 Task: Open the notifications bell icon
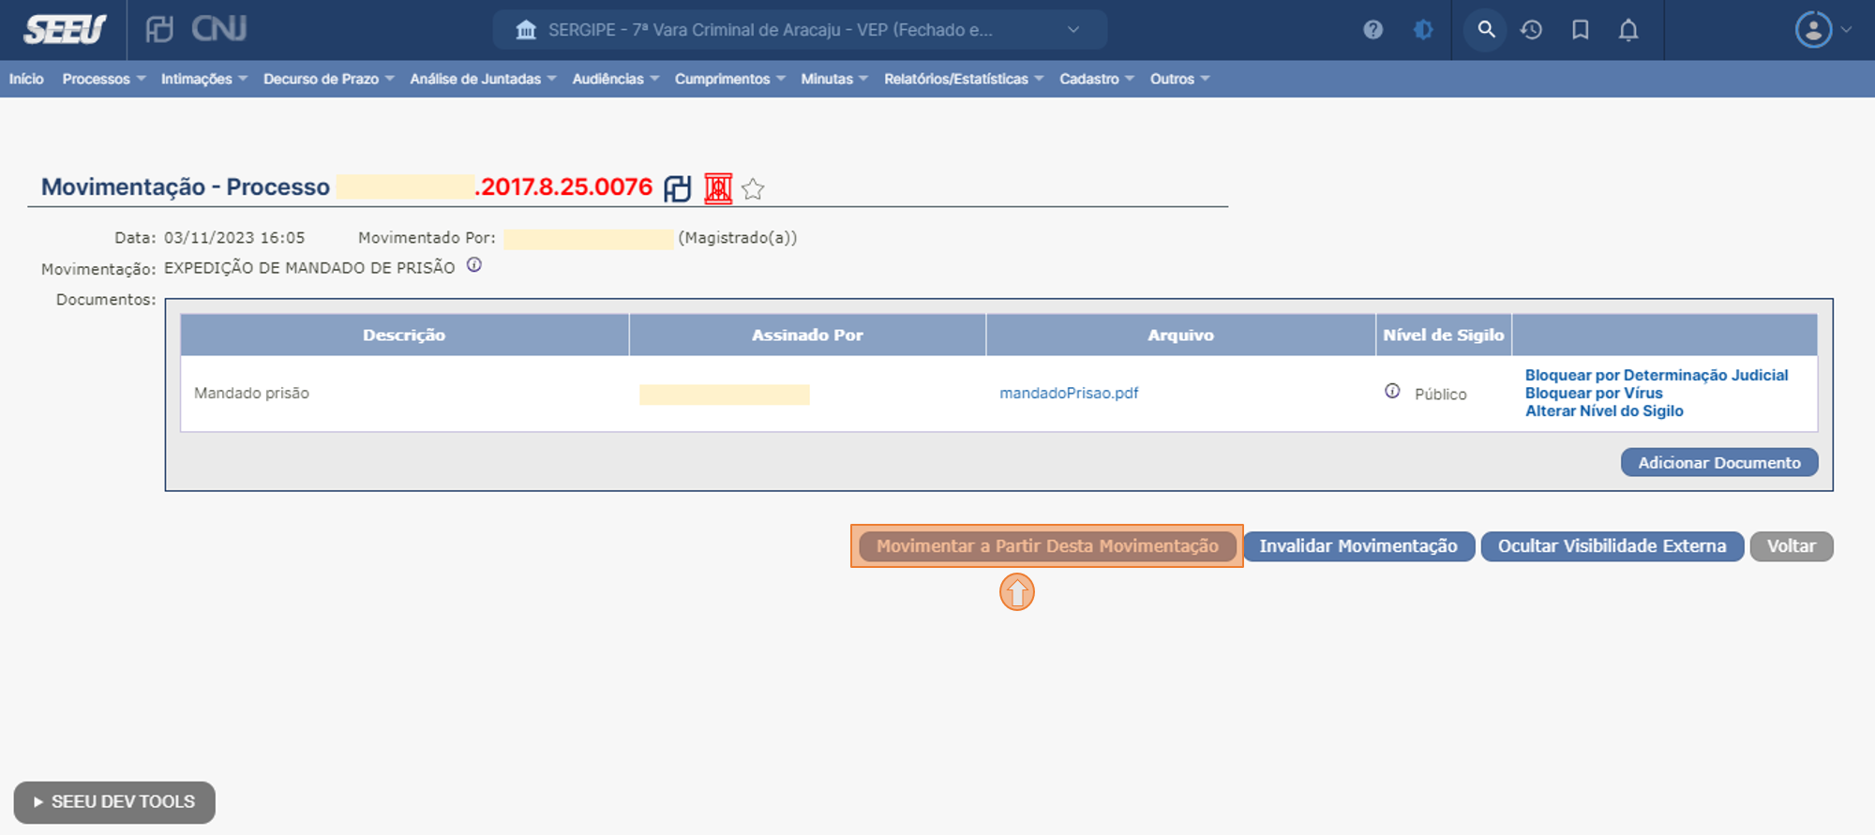click(1628, 30)
